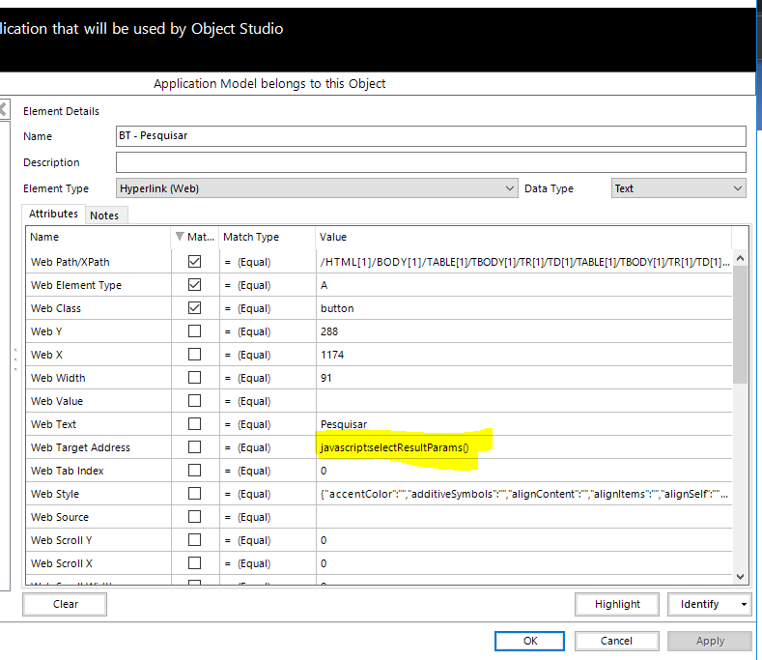The height and width of the screenshot is (660, 762).
Task: Open the Data Type dropdown
Action: [x=738, y=188]
